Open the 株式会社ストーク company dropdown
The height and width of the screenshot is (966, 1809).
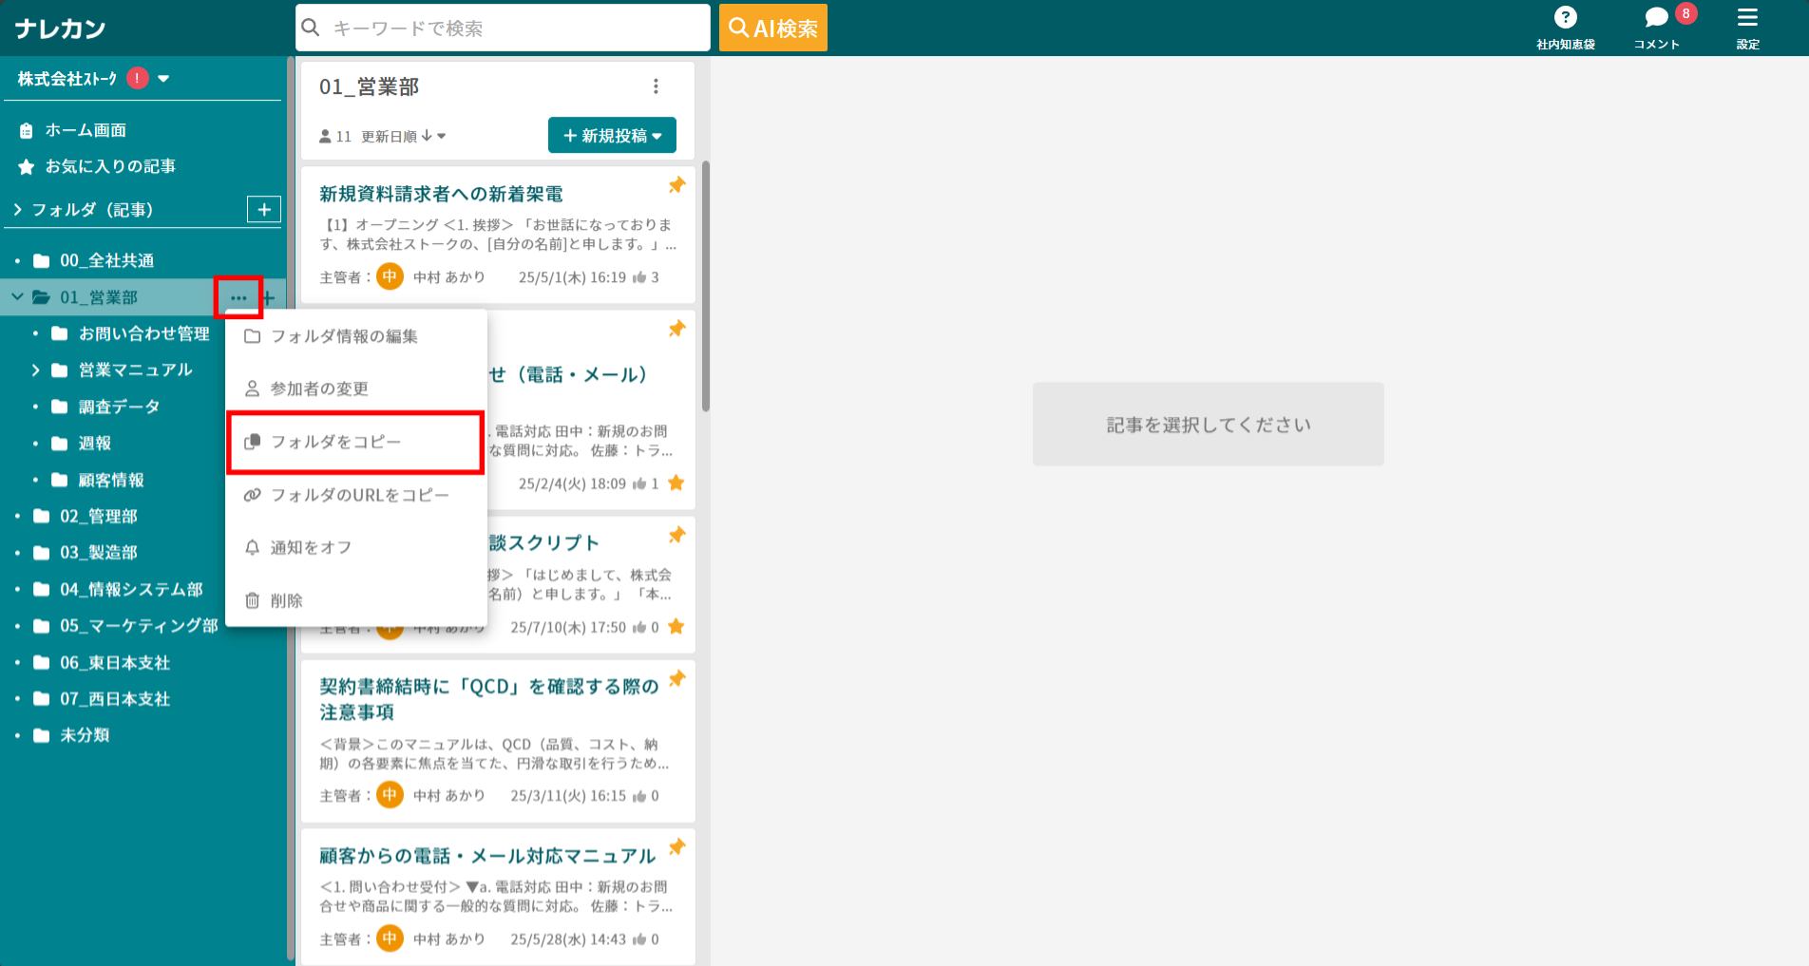[165, 79]
